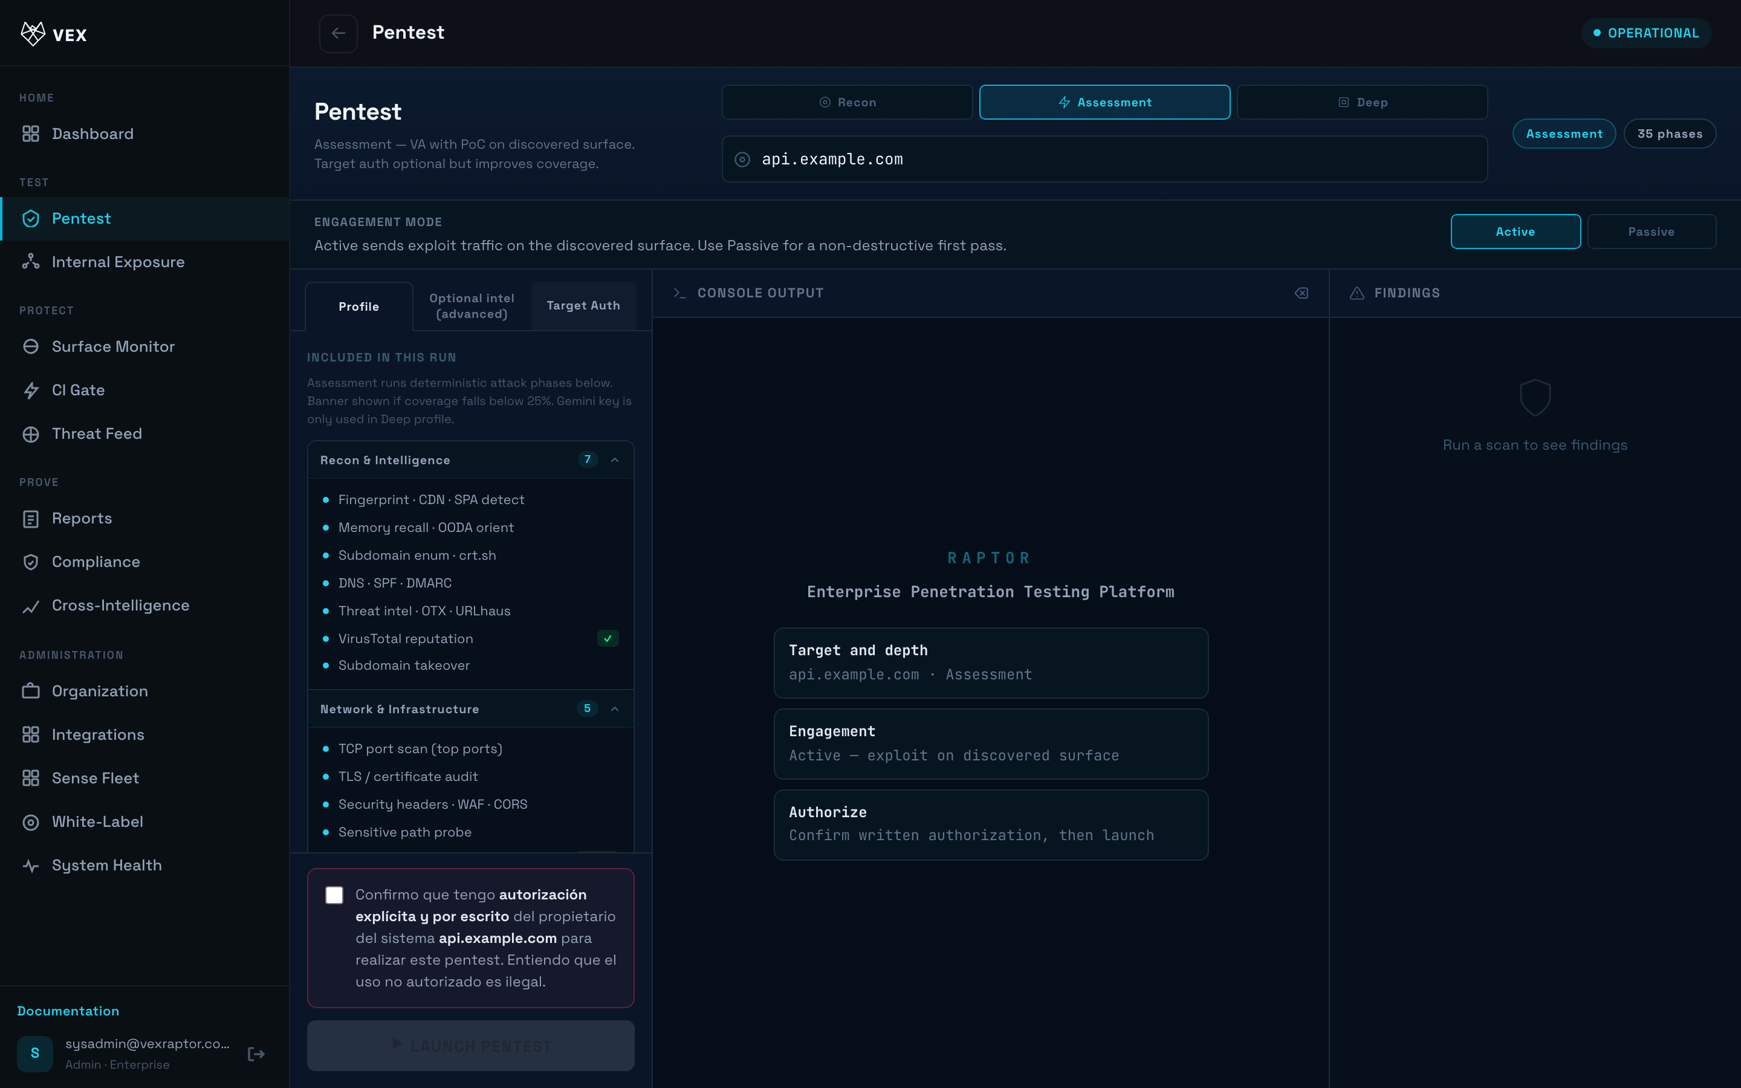Collapse the Network & Infrastructure section
1741x1088 pixels.
614,709
